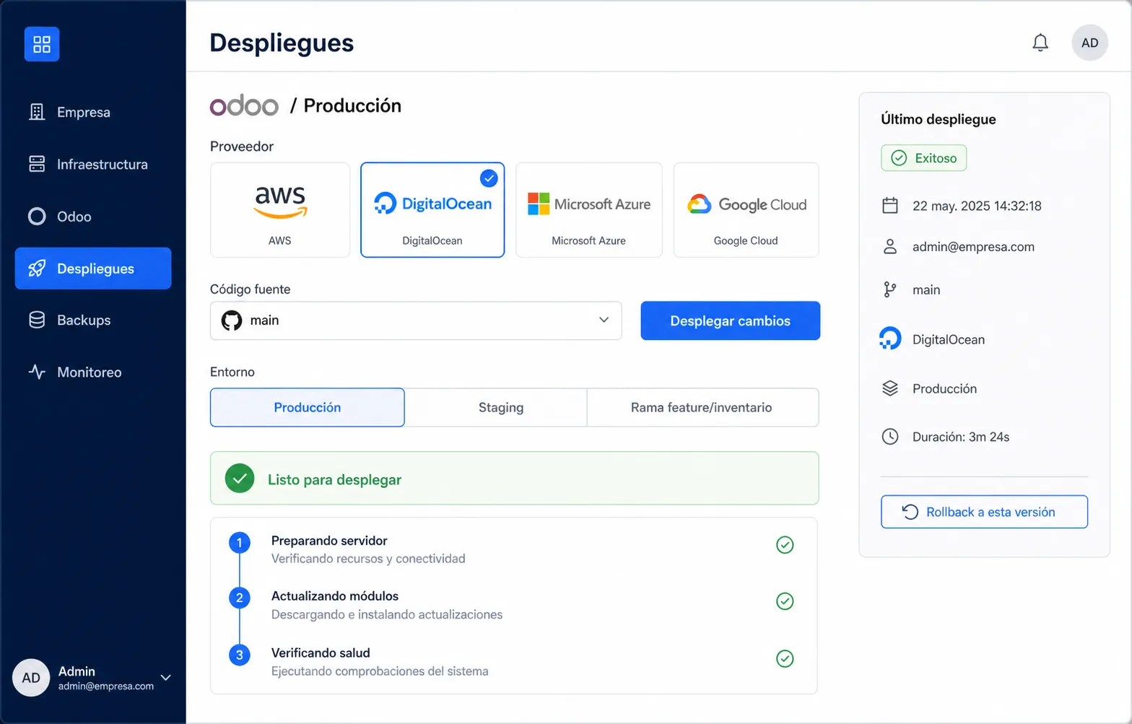Screen dimensions: 1132x724
Task: Open Backups in sidebar menu
Action: pyautogui.click(x=93, y=320)
